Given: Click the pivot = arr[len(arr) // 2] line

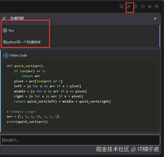Looking at the screenshot, I should click(38, 81).
